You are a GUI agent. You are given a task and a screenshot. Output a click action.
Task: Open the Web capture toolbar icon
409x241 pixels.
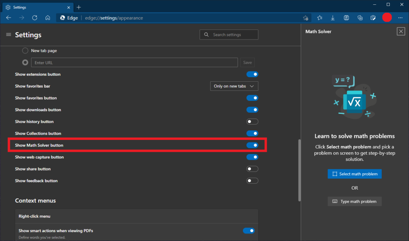coord(373,18)
